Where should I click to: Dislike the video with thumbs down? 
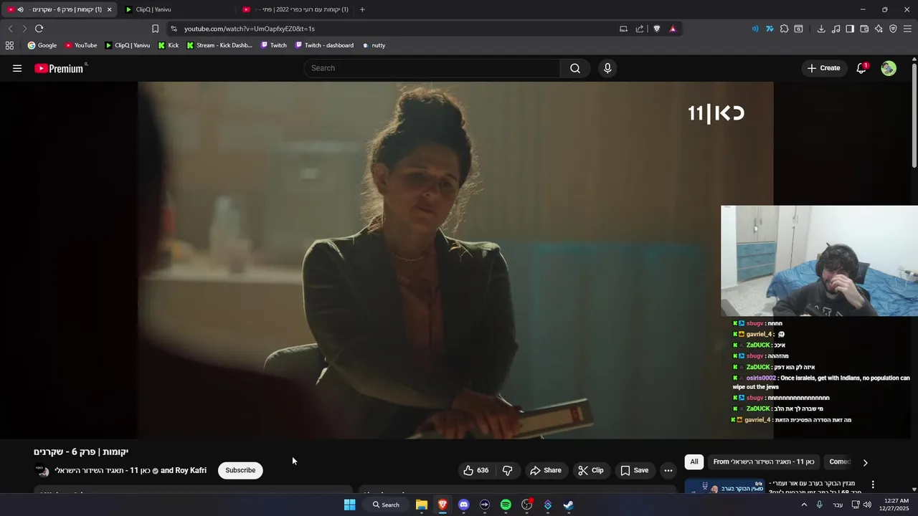[x=508, y=470]
